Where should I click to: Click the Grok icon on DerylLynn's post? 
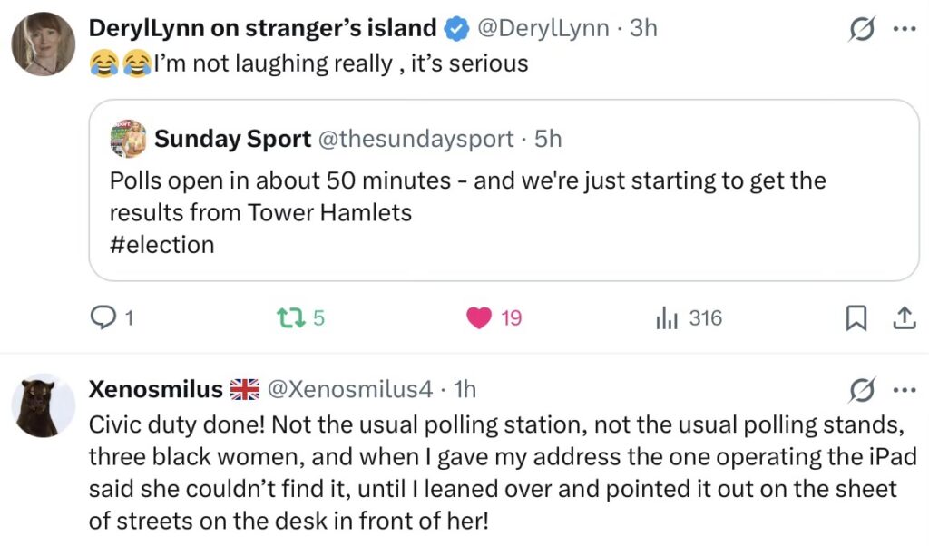[861, 28]
